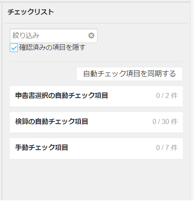The width and height of the screenshot is (196, 214).
Task: Expand 申告書選択の自動チェック項目 section
Action: click(96, 96)
